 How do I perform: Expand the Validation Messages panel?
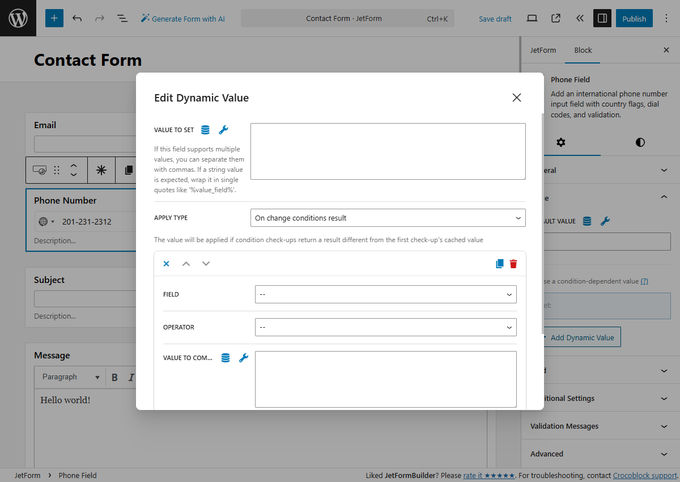click(601, 426)
